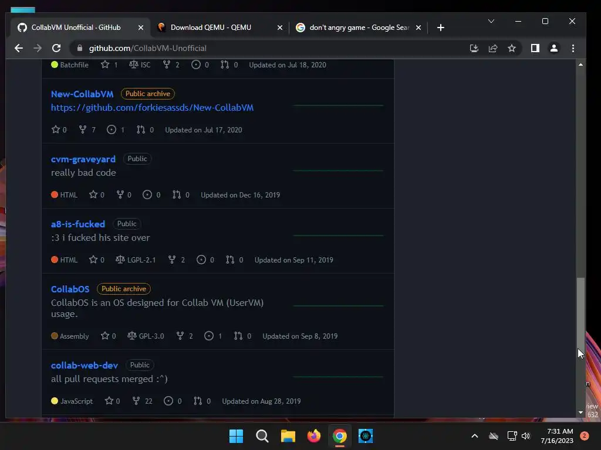Click the star count of the Batchfile repo
This screenshot has width=601, height=450.
109,64
